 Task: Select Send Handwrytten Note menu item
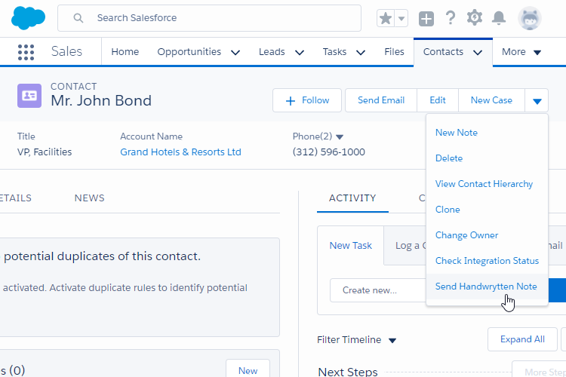click(486, 287)
